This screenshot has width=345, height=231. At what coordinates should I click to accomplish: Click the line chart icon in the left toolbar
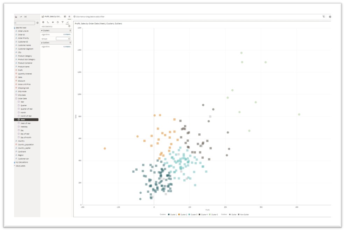pos(21,17)
